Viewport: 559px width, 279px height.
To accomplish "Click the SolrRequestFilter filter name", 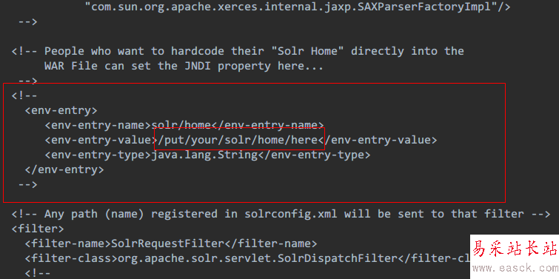I will point(168,243).
